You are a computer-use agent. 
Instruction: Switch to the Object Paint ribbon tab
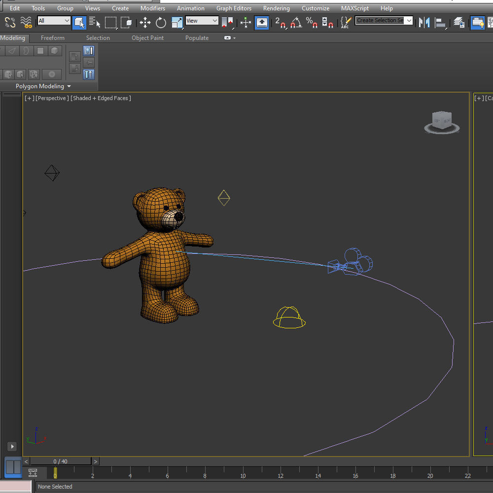click(147, 38)
